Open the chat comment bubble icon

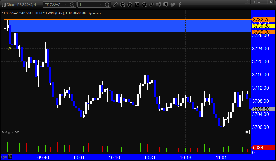(x=166, y=5)
